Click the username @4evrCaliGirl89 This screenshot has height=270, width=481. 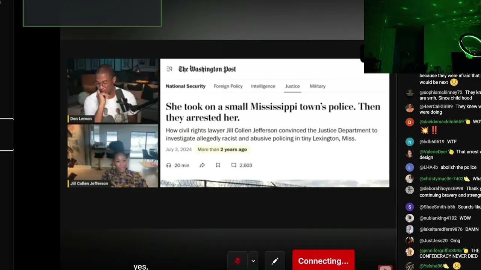click(x=436, y=107)
